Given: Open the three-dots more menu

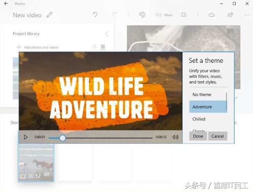Looking at the screenshot, I should (247, 15).
